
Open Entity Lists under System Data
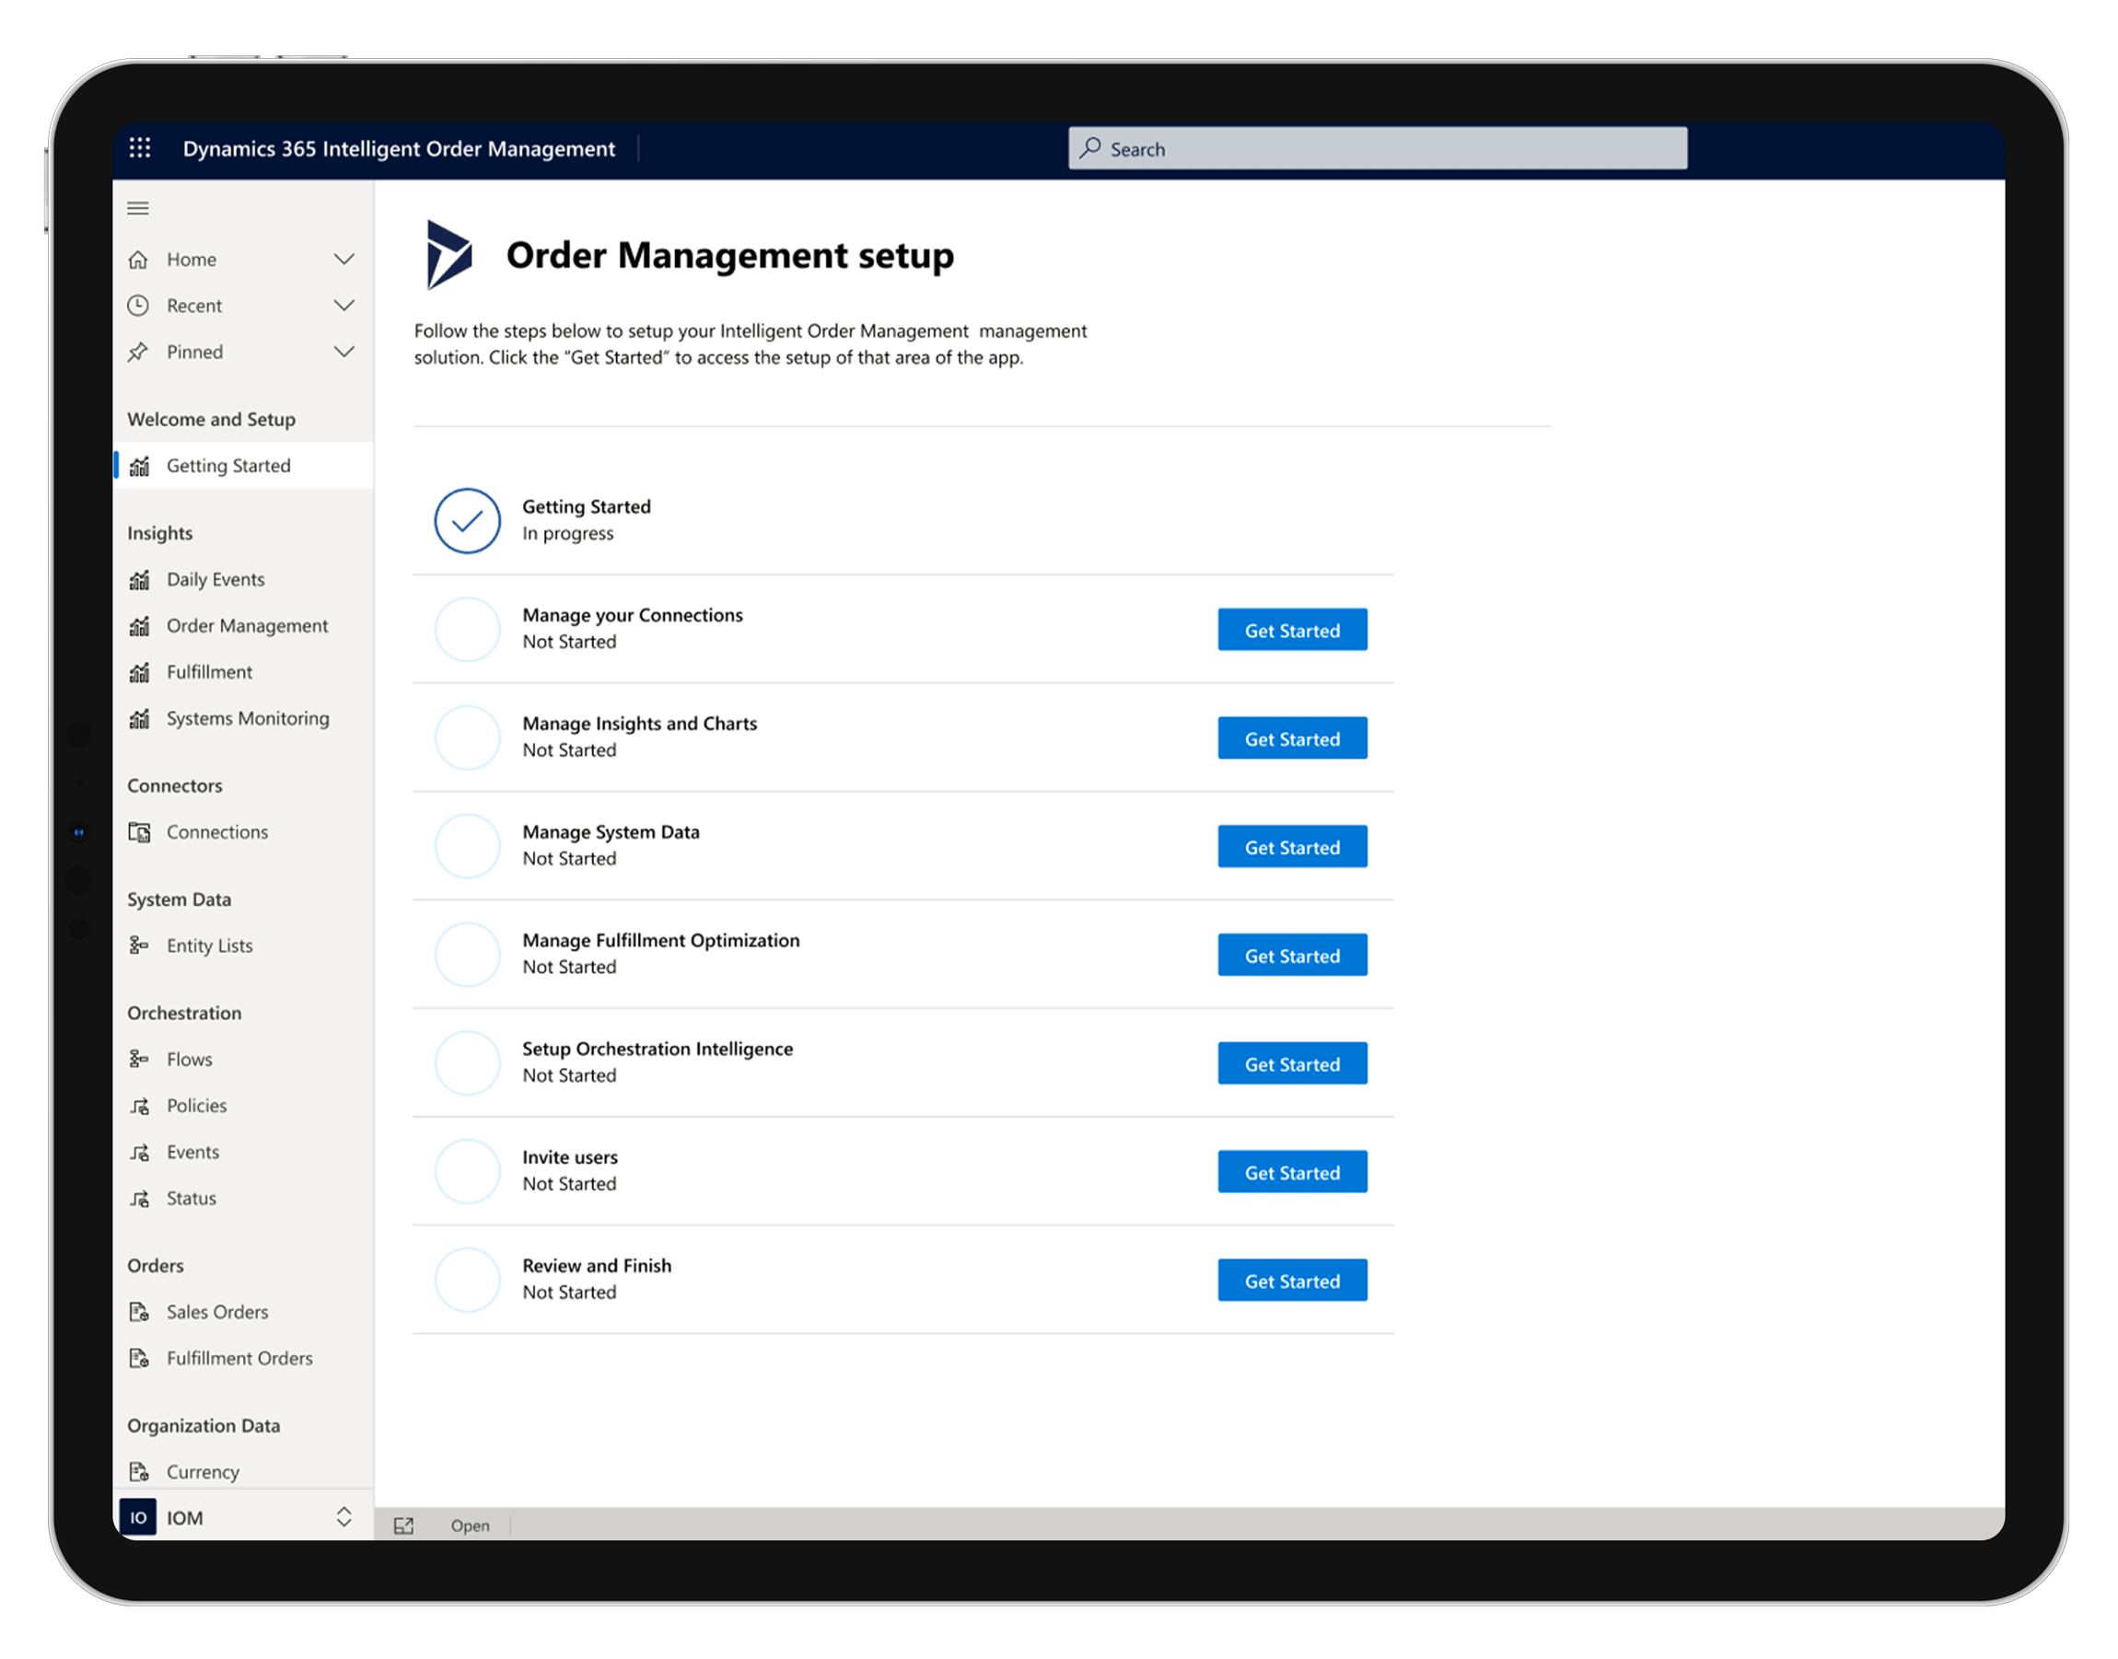[x=243, y=946]
